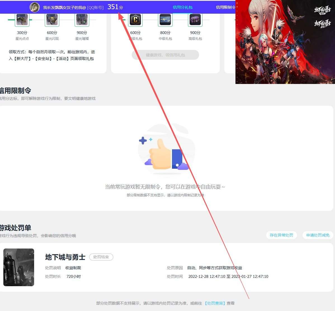Click the 申请处罚减免 button
This screenshot has height=311, width=335.
click(x=318, y=235)
